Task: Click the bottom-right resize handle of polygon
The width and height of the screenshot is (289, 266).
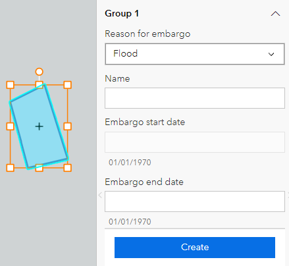Action: click(x=68, y=168)
